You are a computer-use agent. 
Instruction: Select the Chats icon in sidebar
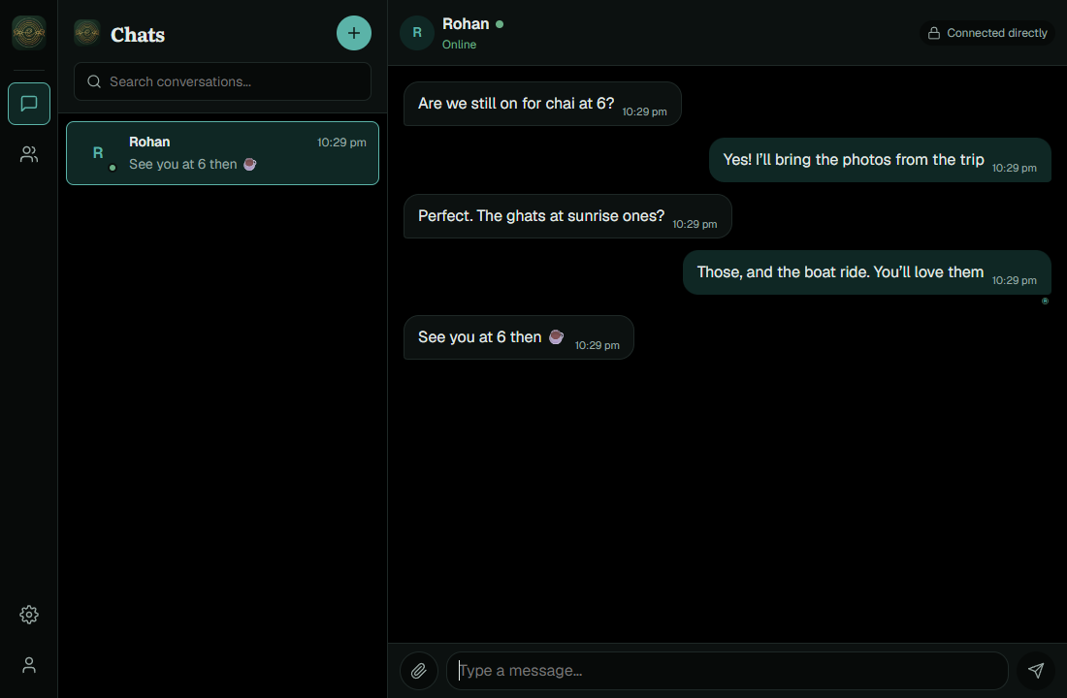pos(28,104)
